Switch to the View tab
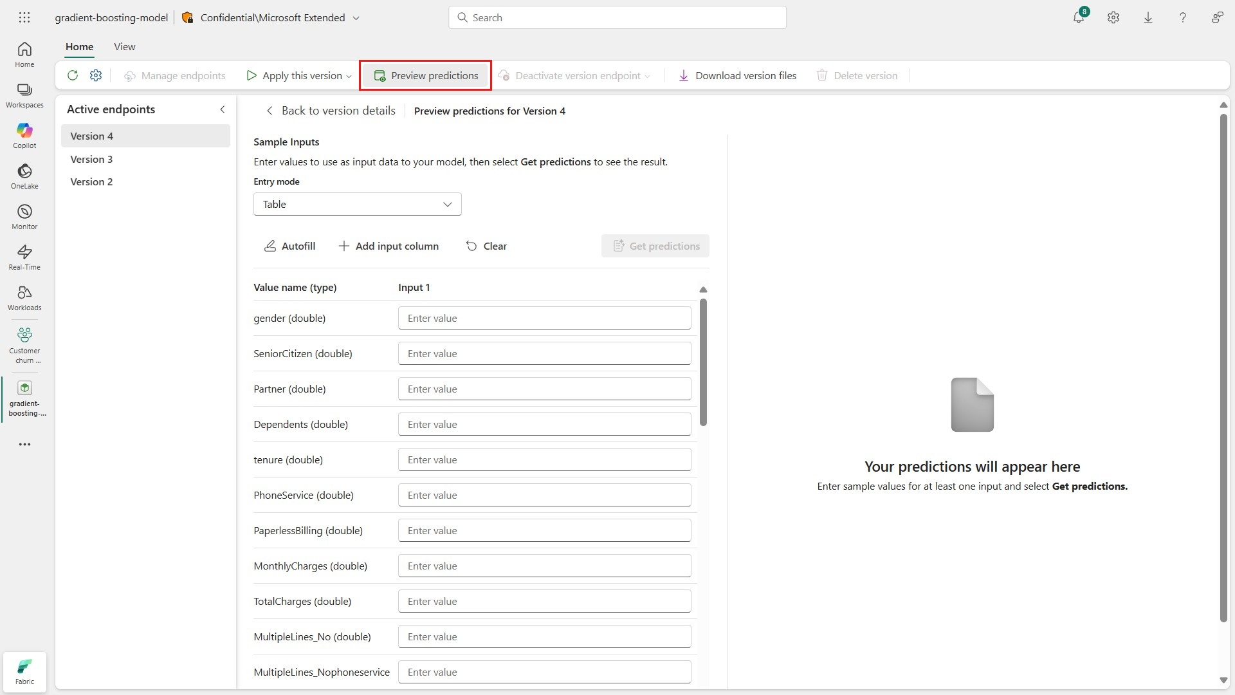Image resolution: width=1235 pixels, height=695 pixels. point(124,46)
